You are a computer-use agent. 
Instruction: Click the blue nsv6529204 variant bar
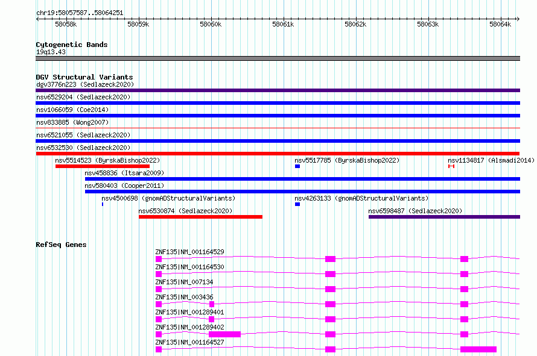[x=278, y=103]
